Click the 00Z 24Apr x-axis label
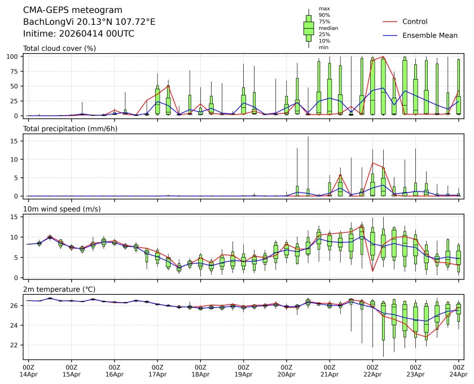The height and width of the screenshot is (384, 474). click(x=458, y=370)
